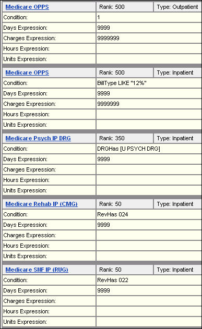The width and height of the screenshot is (202, 329).
Task: Click the BillType LIKE "12%" condition cell
Action: pos(149,83)
